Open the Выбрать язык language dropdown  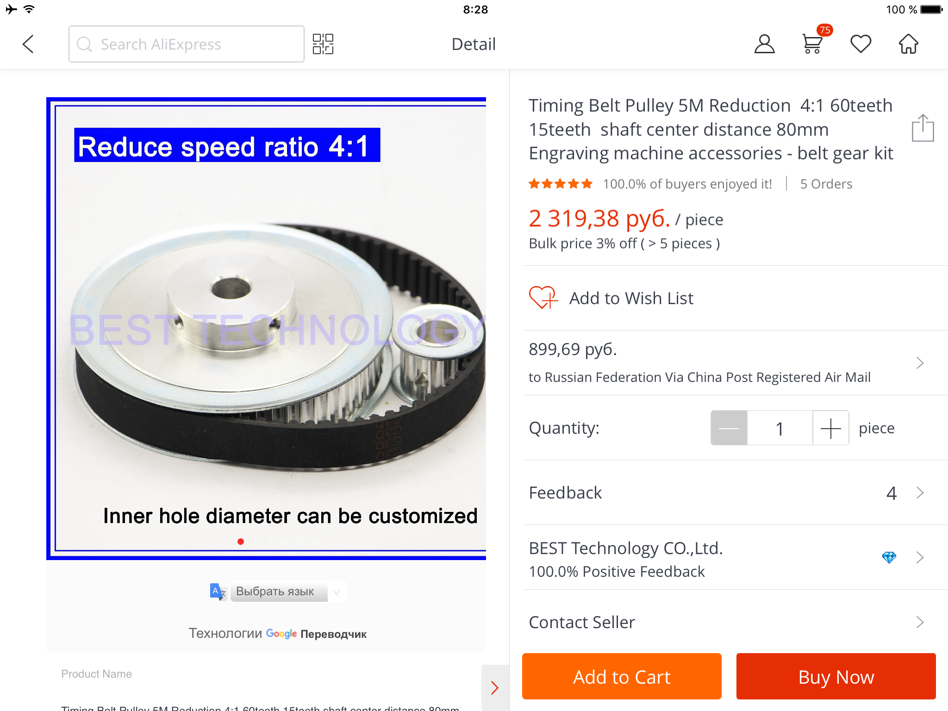(x=287, y=592)
